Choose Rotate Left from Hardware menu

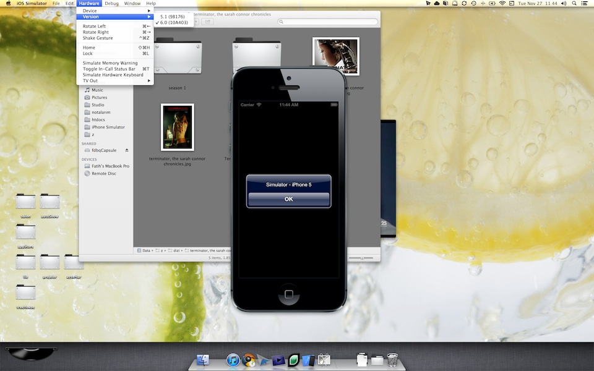(94, 26)
